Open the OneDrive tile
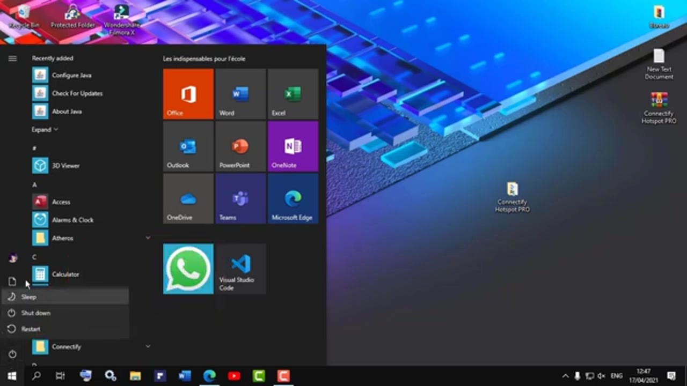 point(188,198)
